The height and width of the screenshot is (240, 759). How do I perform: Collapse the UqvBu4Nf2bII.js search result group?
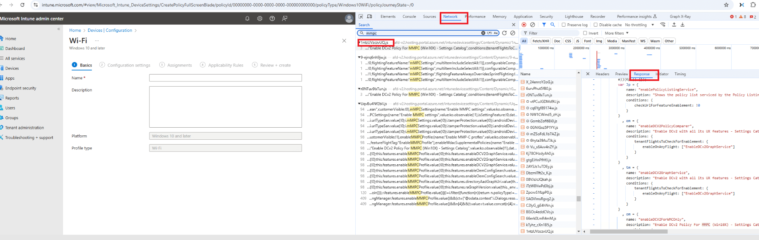pos(359,103)
